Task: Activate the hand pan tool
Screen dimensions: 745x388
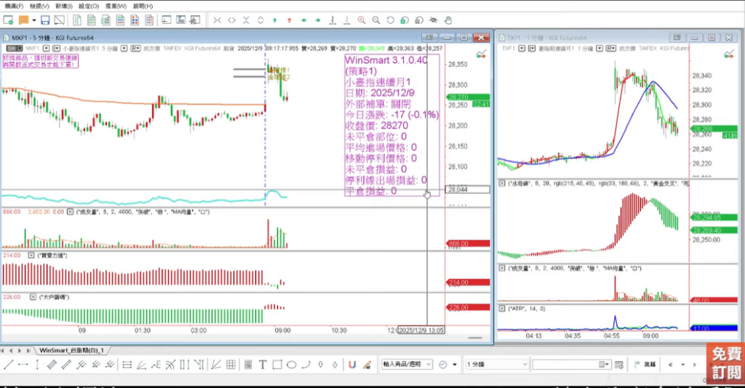Action: pyautogui.click(x=448, y=20)
